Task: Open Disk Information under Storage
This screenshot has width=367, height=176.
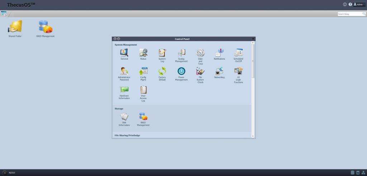Action: (x=124, y=119)
